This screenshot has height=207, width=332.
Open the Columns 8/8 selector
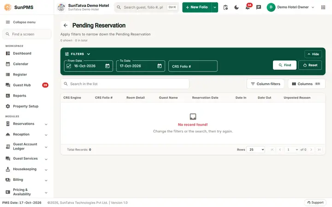click(306, 84)
